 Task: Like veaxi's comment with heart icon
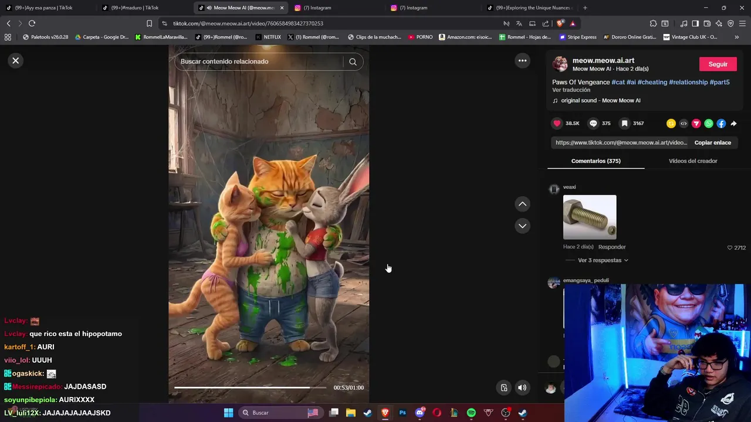click(x=730, y=247)
